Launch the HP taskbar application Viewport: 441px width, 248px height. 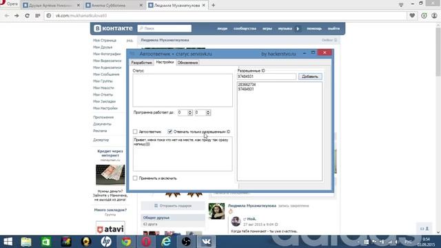tap(106, 242)
